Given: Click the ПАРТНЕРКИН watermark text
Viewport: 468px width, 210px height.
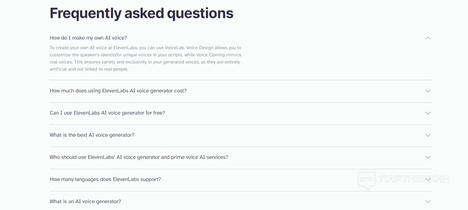Looking at the screenshot, I should point(415,179).
